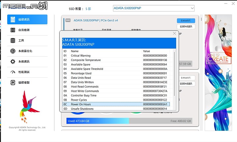The width and height of the screenshot is (237, 142).
Task: Click the ID column header
Action: (x=66, y=51)
